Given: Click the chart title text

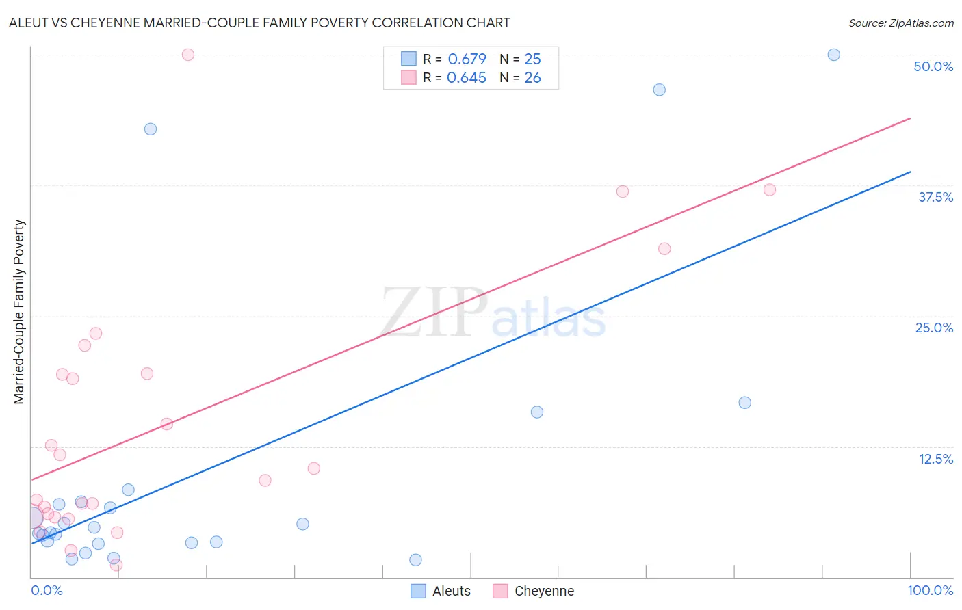Looking at the screenshot, I should pyautogui.click(x=259, y=23).
